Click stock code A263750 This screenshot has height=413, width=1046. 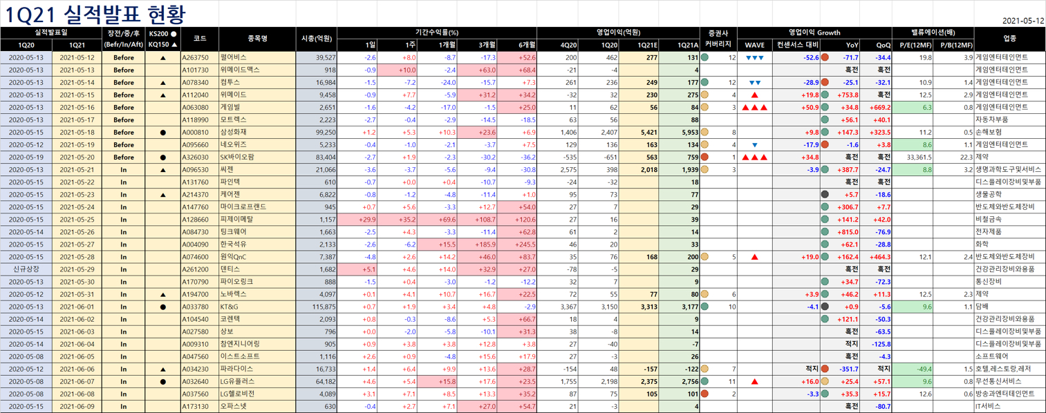coord(195,58)
